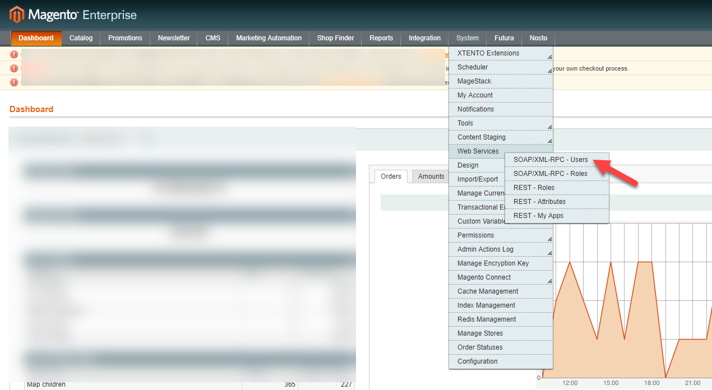Open Index Management
This screenshot has width=712, height=390.
[501, 305]
